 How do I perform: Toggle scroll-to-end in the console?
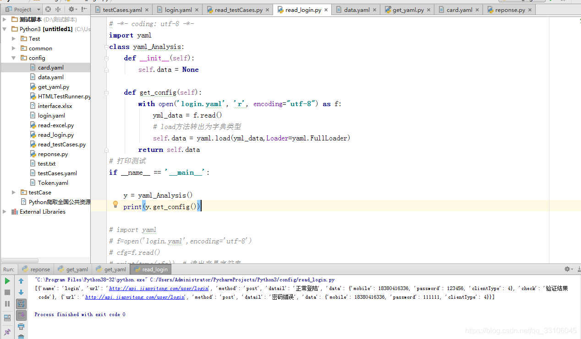[x=21, y=315]
